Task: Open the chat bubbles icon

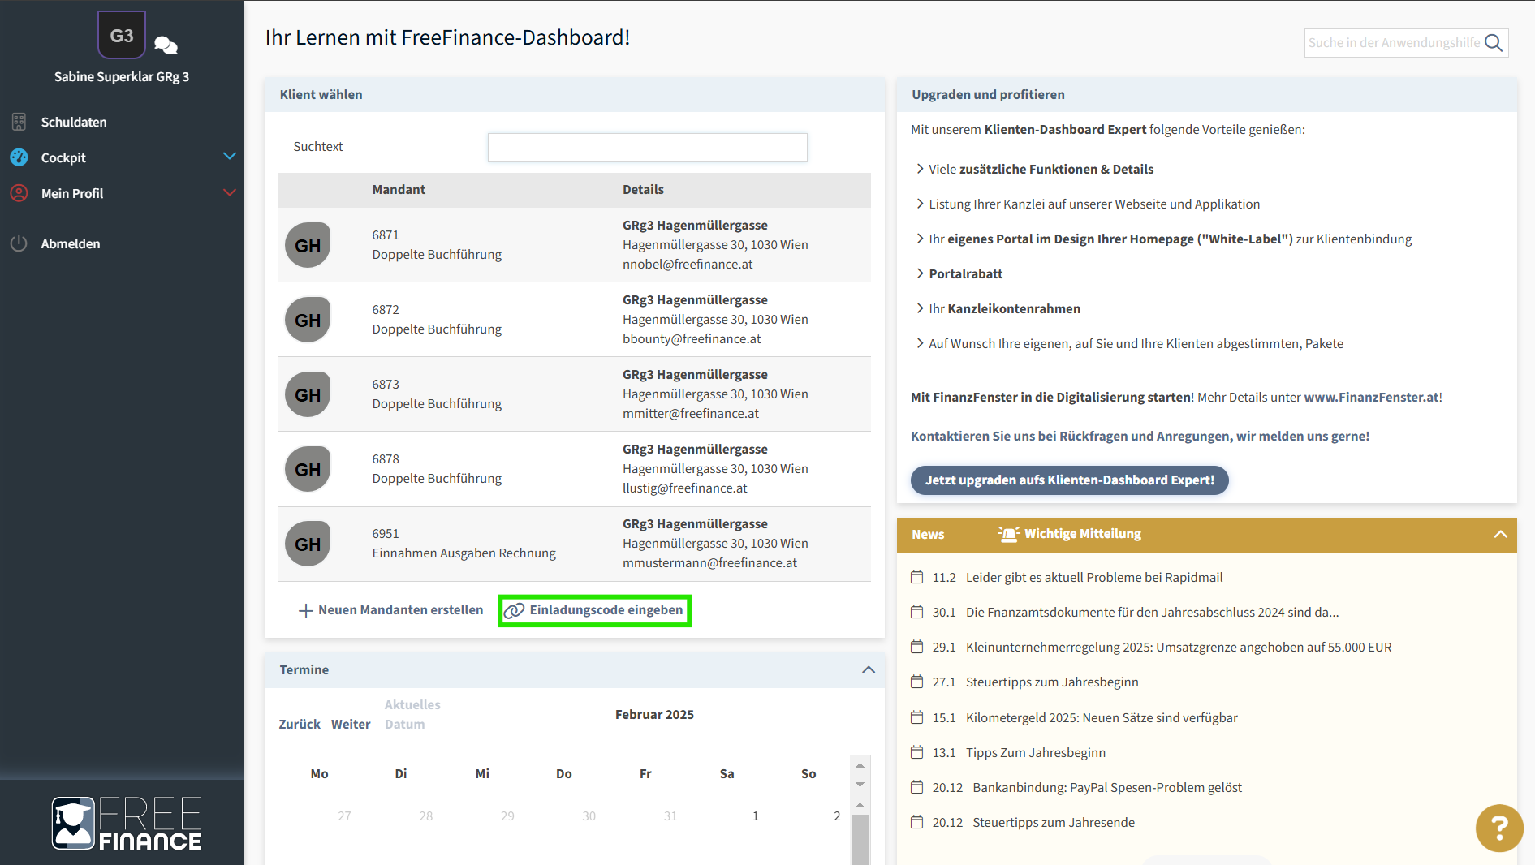Action: (x=166, y=45)
